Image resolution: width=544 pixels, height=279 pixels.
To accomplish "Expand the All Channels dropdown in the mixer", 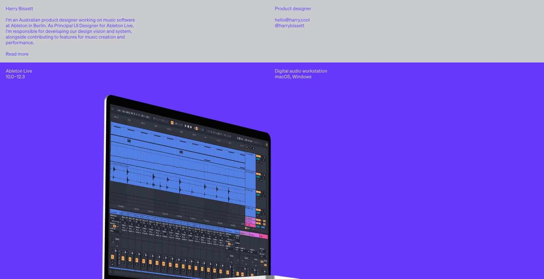I will 115,221.
